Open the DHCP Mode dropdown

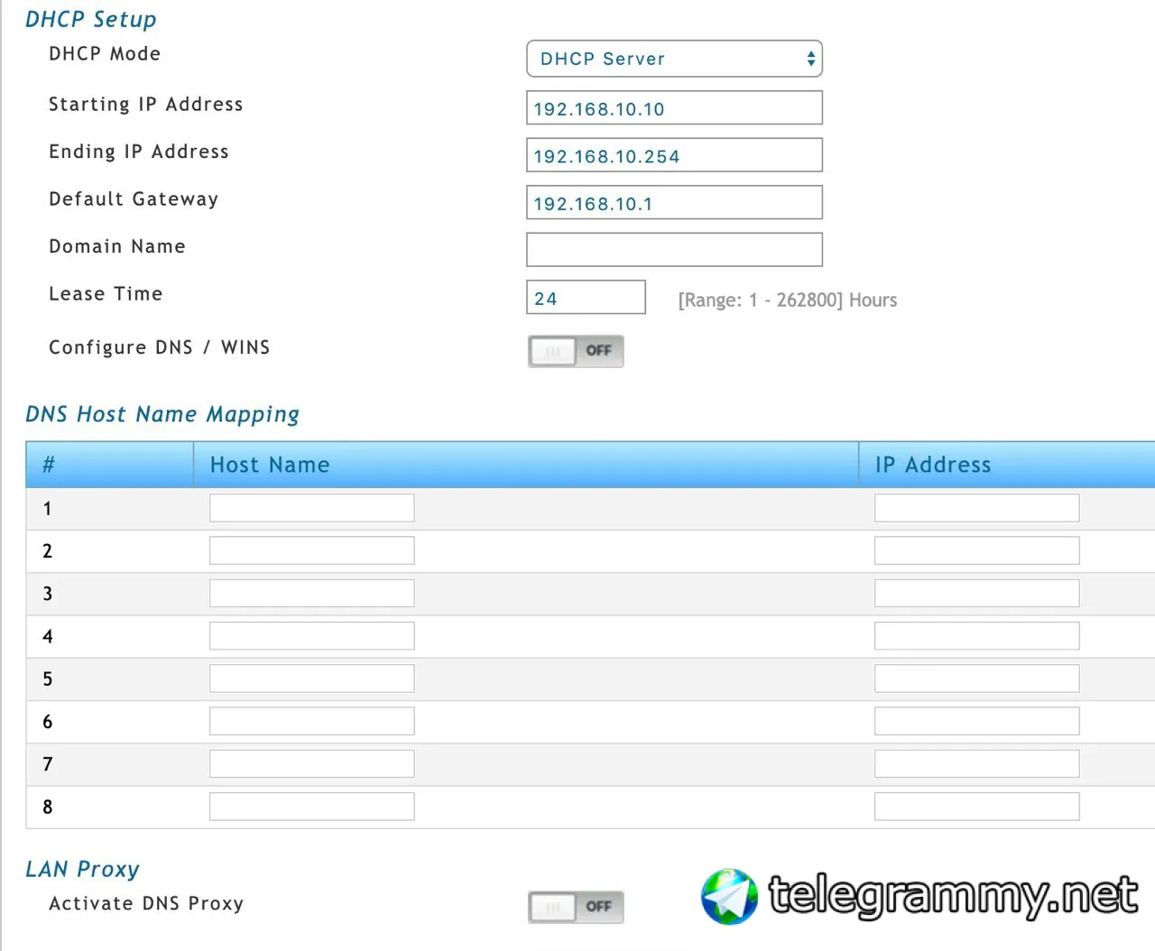point(674,59)
